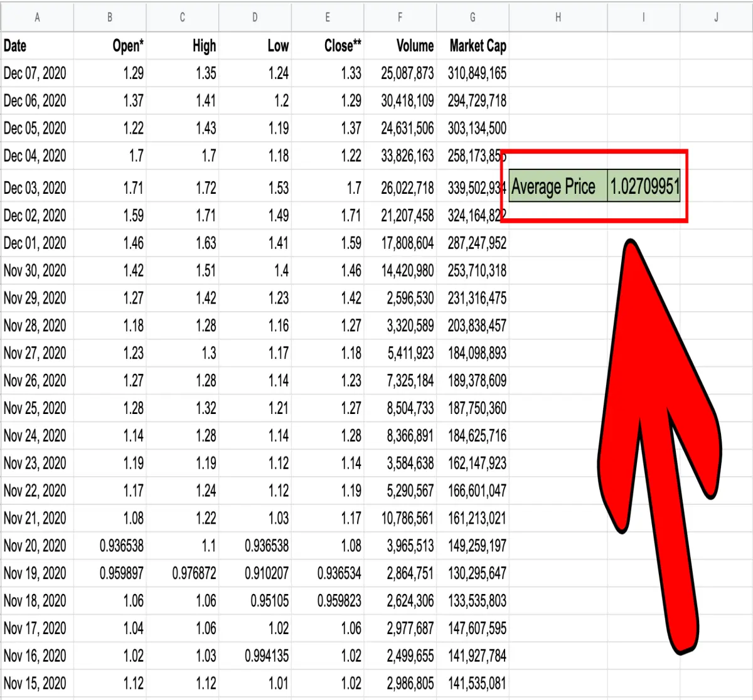Click column J header
The image size is (753, 700).
coord(716,18)
